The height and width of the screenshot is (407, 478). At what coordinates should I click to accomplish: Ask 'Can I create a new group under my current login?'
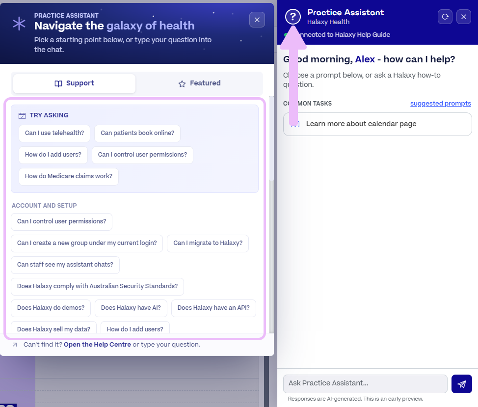click(87, 244)
